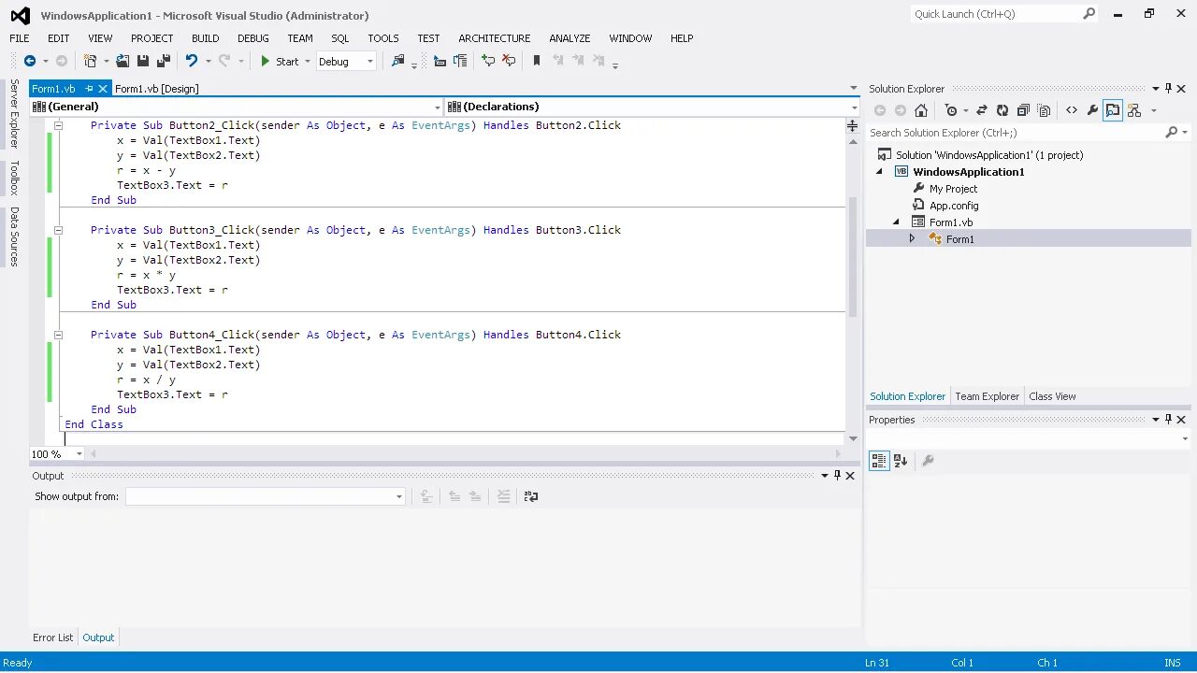
Task: Pin the Solution Explorer panel
Action: point(1167,88)
